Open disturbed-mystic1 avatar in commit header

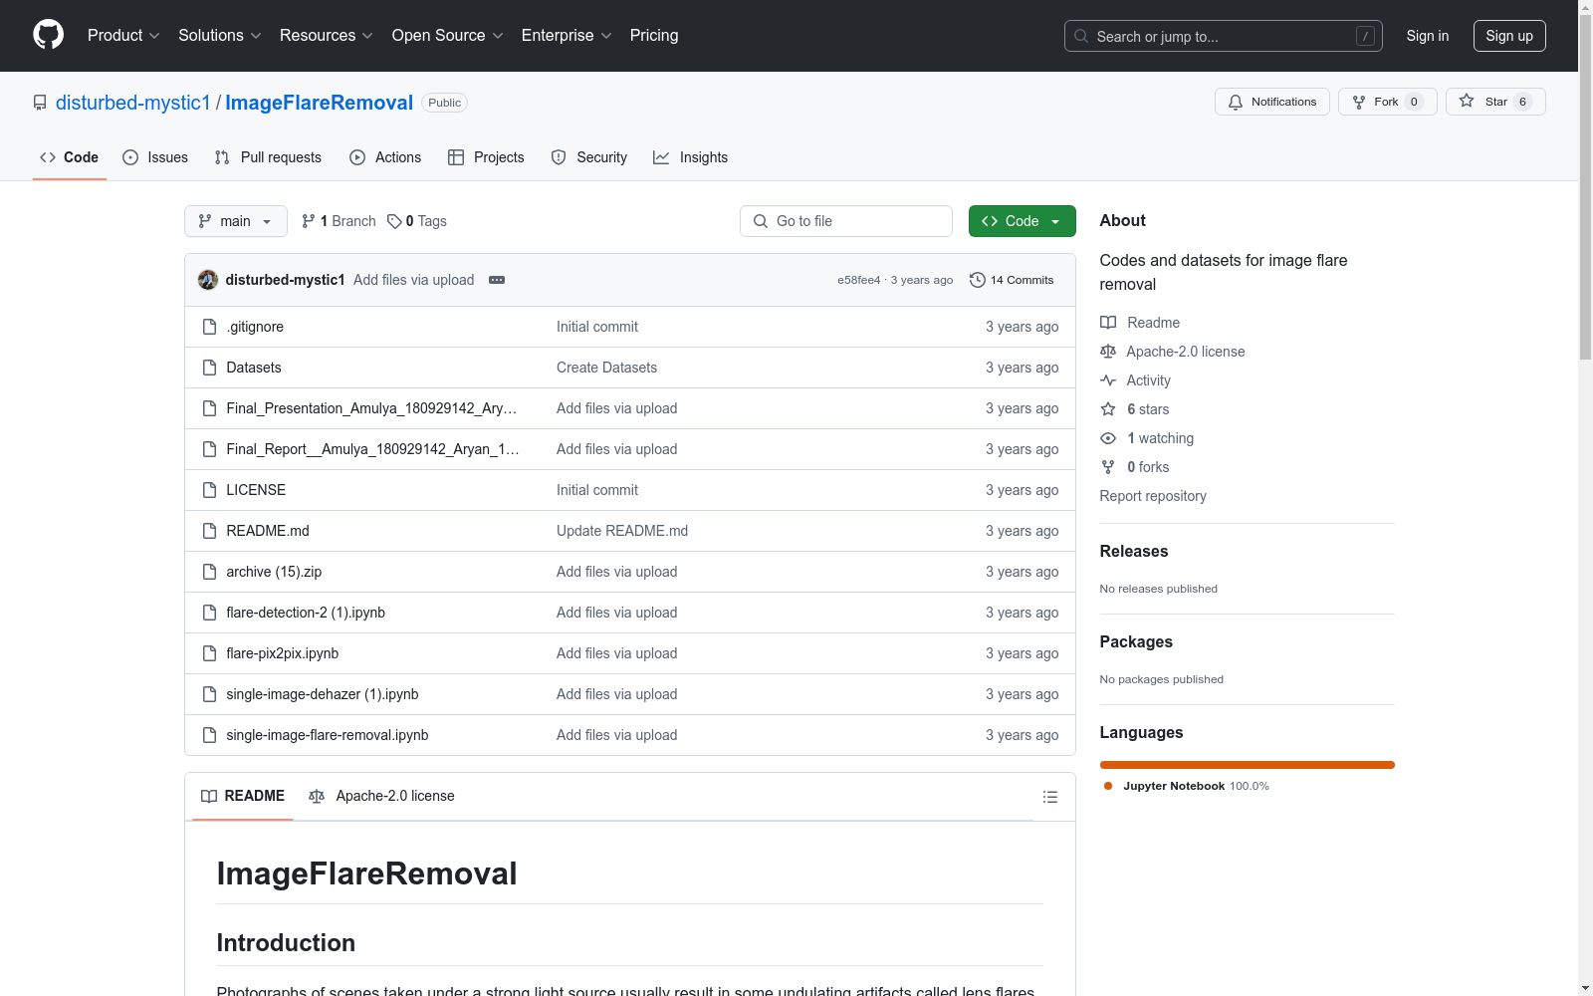(208, 280)
